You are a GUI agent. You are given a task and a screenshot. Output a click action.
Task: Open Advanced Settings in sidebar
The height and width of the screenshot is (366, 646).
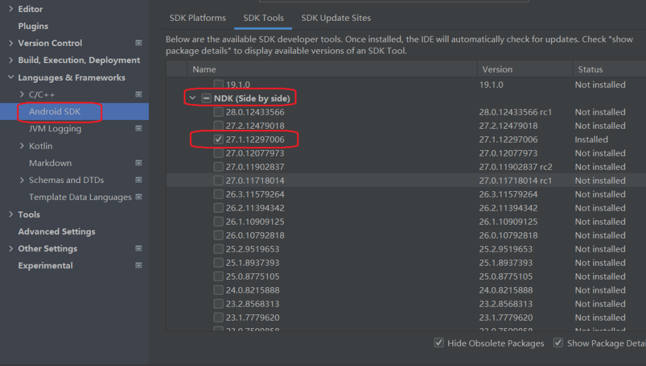(x=56, y=232)
